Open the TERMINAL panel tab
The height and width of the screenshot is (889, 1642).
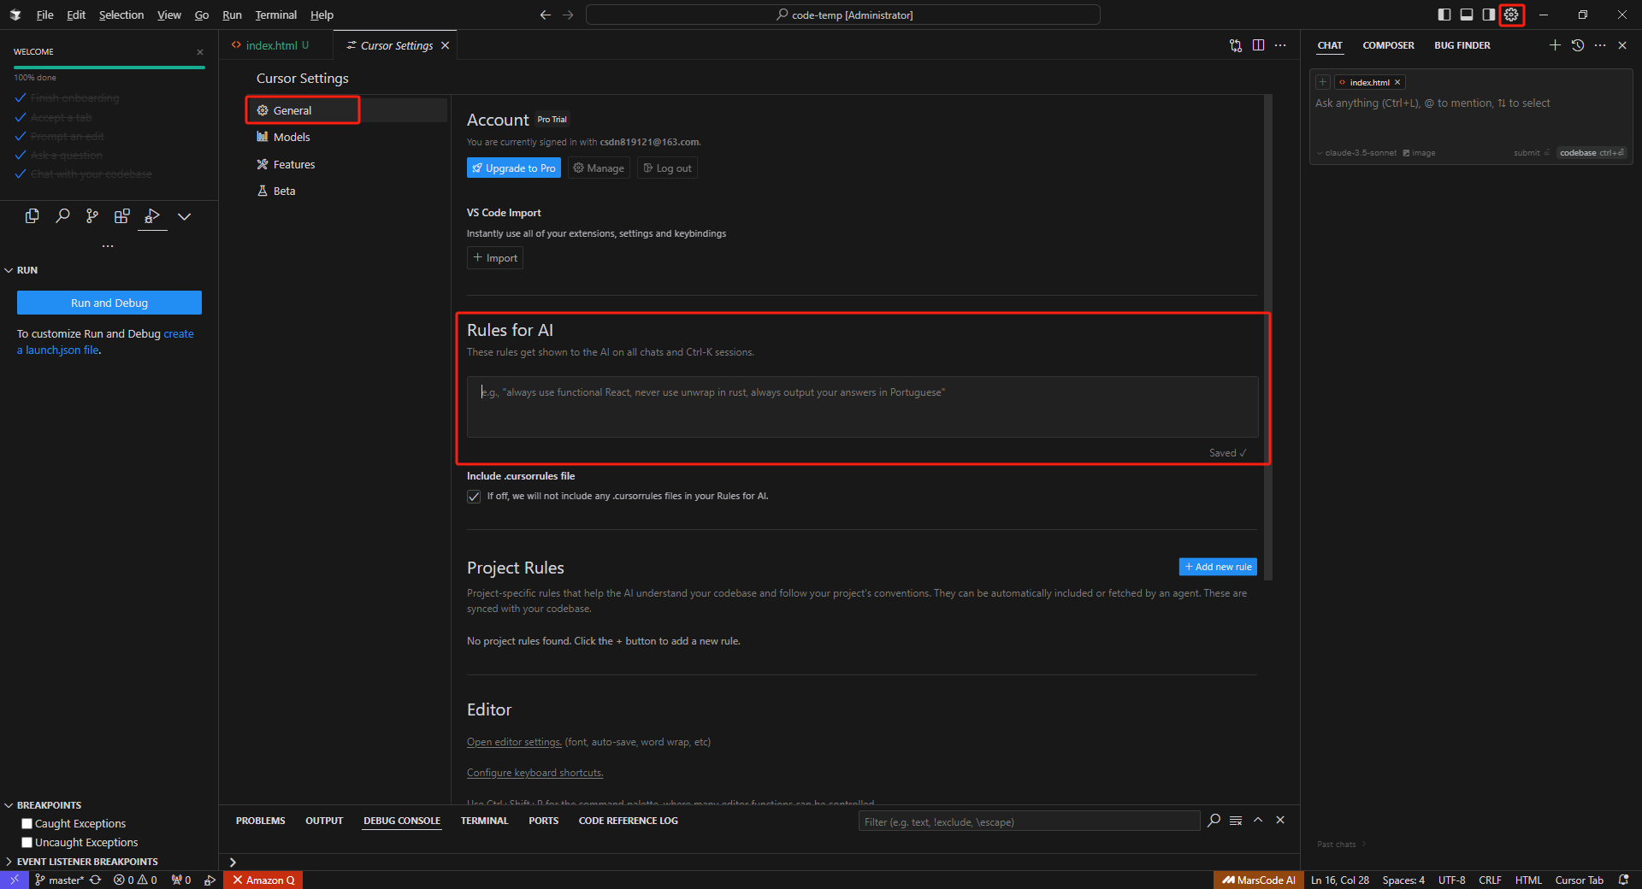[484, 821]
